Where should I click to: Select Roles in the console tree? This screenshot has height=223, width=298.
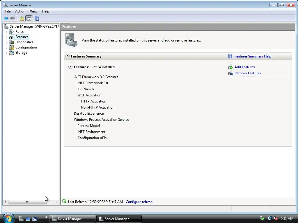19,31
